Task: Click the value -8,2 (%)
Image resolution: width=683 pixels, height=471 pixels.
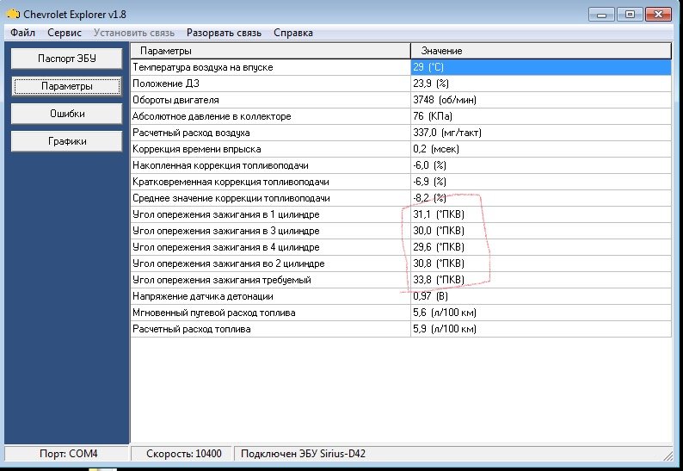Action: pyautogui.click(x=429, y=198)
